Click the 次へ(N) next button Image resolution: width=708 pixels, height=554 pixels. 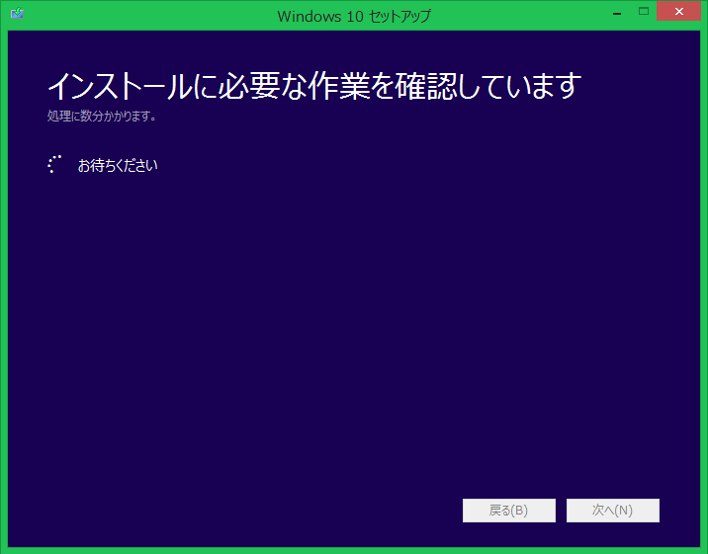pos(613,511)
